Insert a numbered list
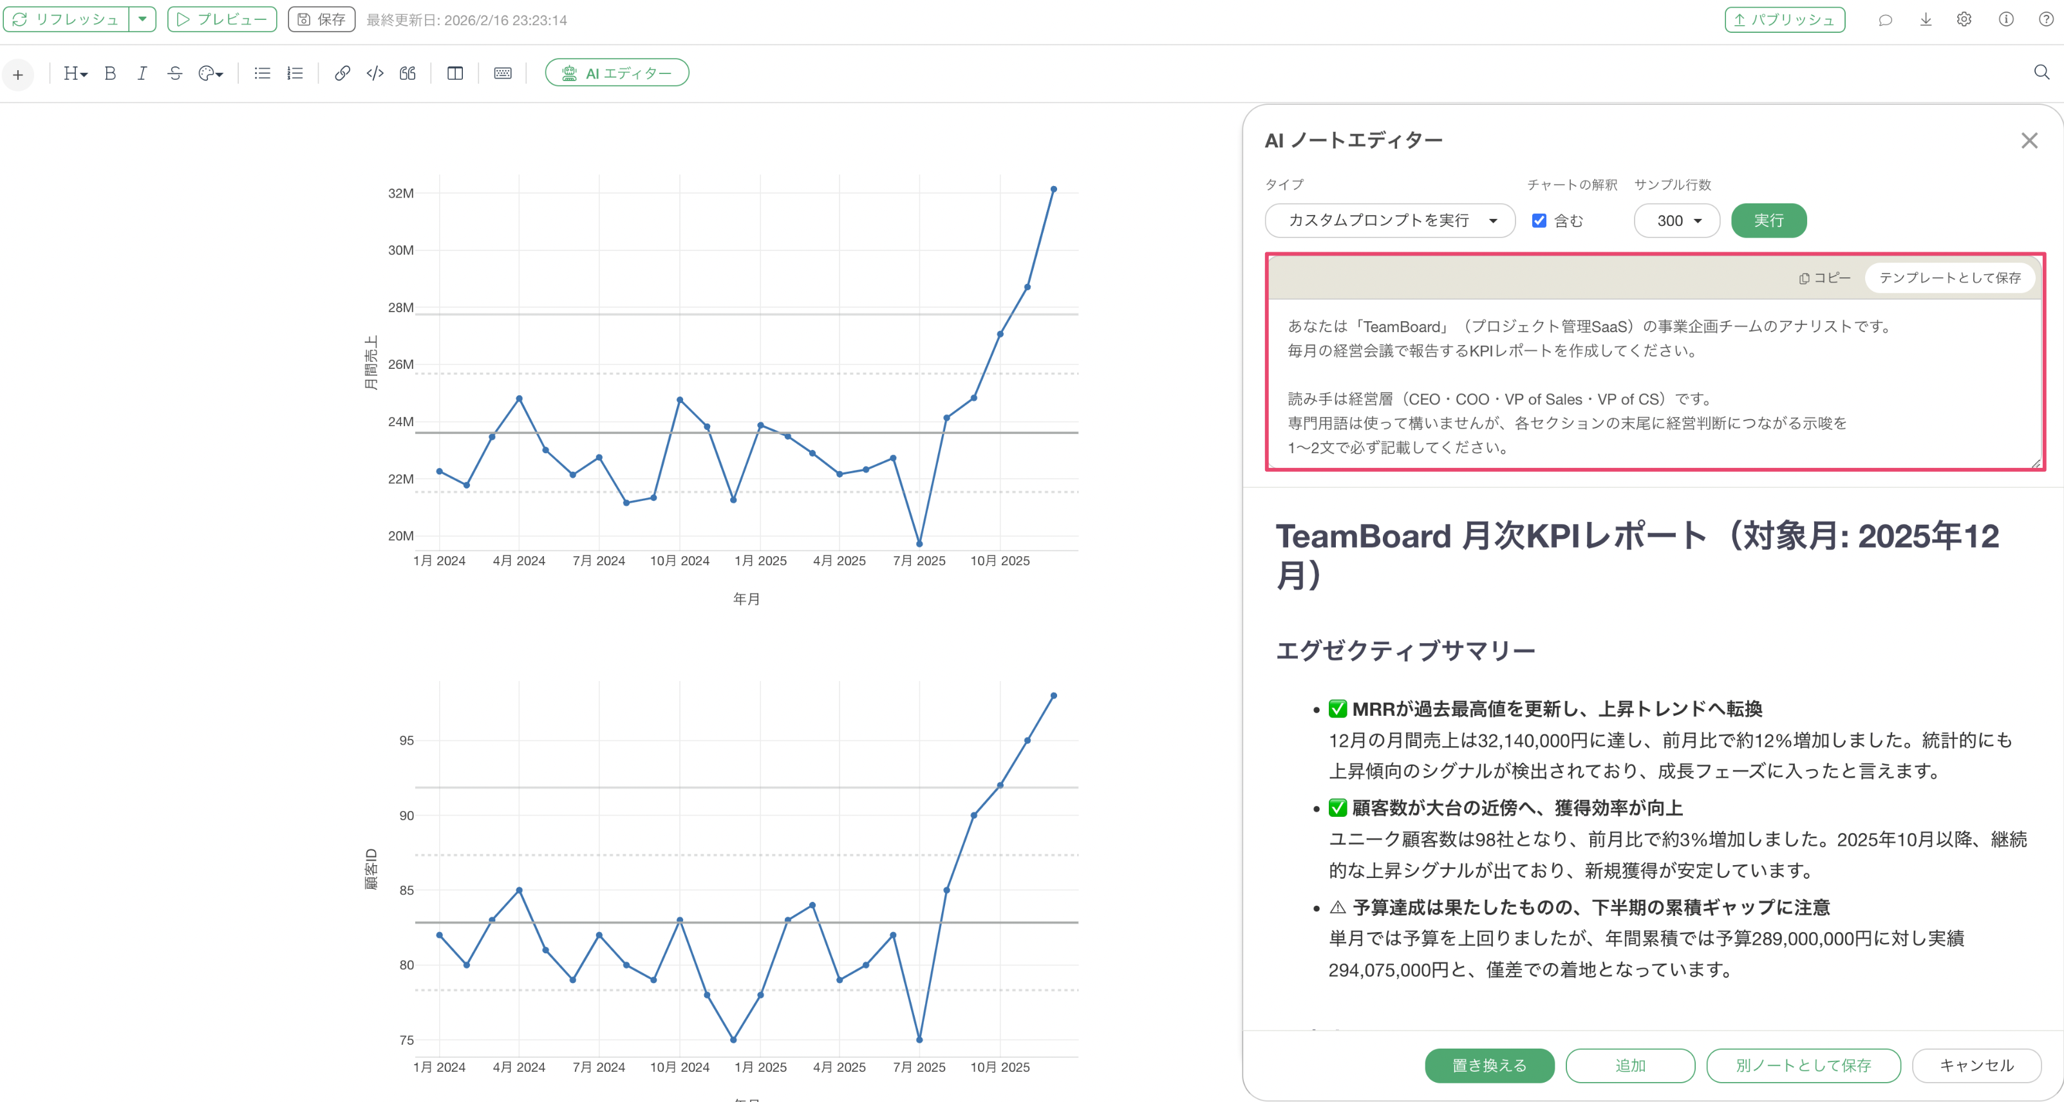This screenshot has height=1102, width=2064. [295, 73]
